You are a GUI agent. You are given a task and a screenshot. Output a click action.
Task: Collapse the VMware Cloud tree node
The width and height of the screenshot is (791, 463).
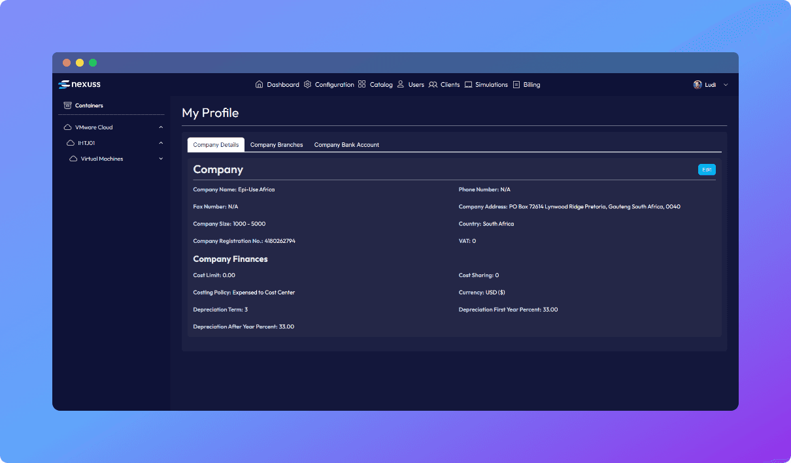[x=161, y=127]
